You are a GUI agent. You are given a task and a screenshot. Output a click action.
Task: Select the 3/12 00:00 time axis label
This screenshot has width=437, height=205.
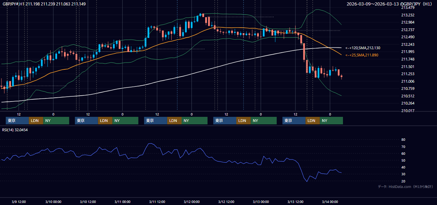click(191, 202)
